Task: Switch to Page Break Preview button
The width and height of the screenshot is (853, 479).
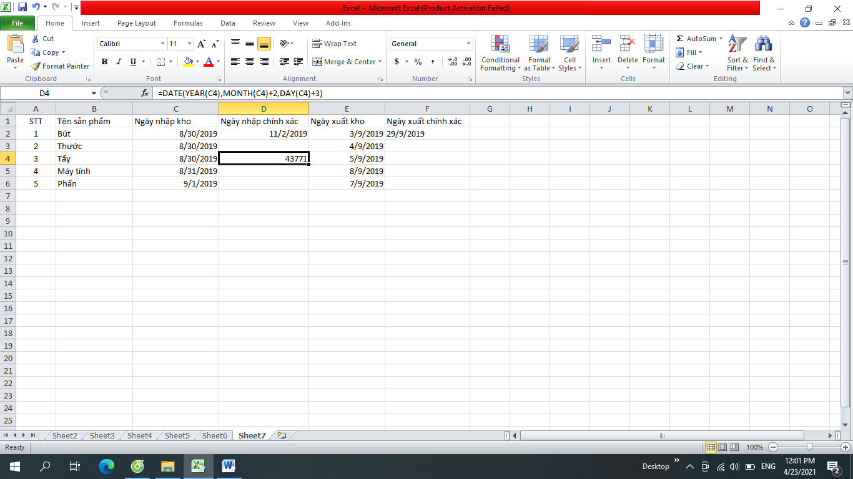Action: point(734,447)
